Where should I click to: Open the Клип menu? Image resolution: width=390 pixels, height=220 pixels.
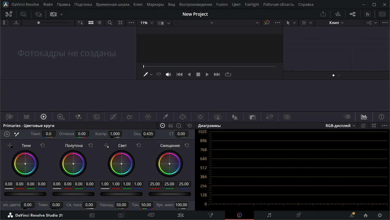[138, 5]
